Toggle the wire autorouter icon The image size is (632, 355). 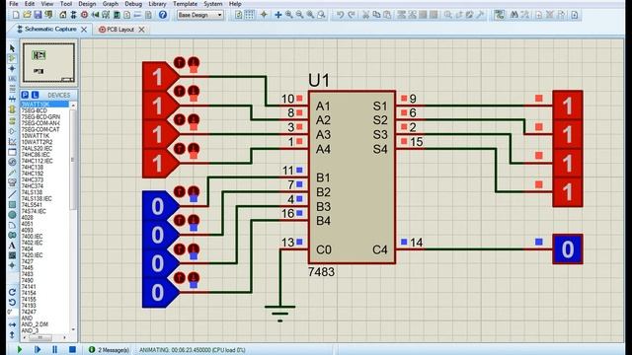point(500,15)
